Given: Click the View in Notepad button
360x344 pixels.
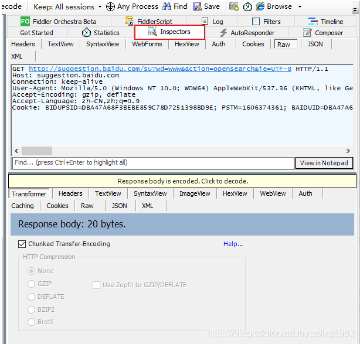Looking at the screenshot, I should 324,163.
